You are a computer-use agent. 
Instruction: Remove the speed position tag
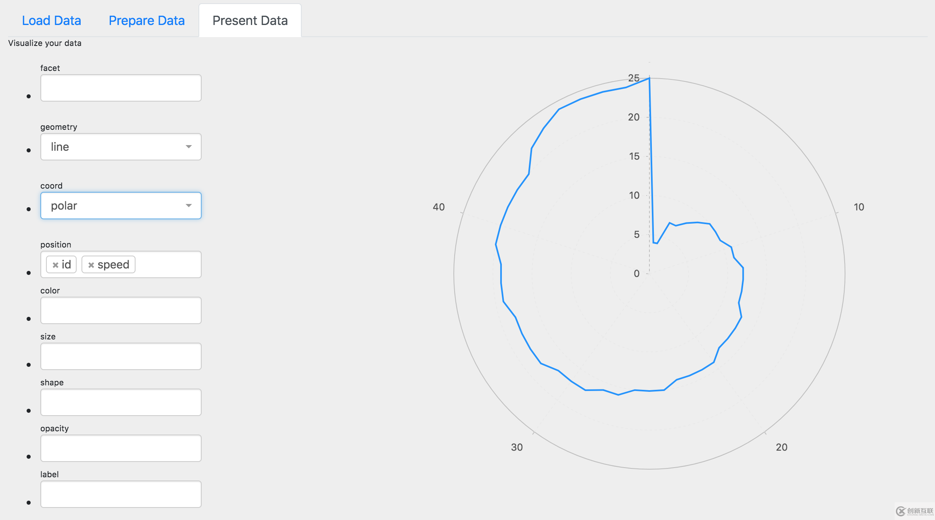(92, 264)
